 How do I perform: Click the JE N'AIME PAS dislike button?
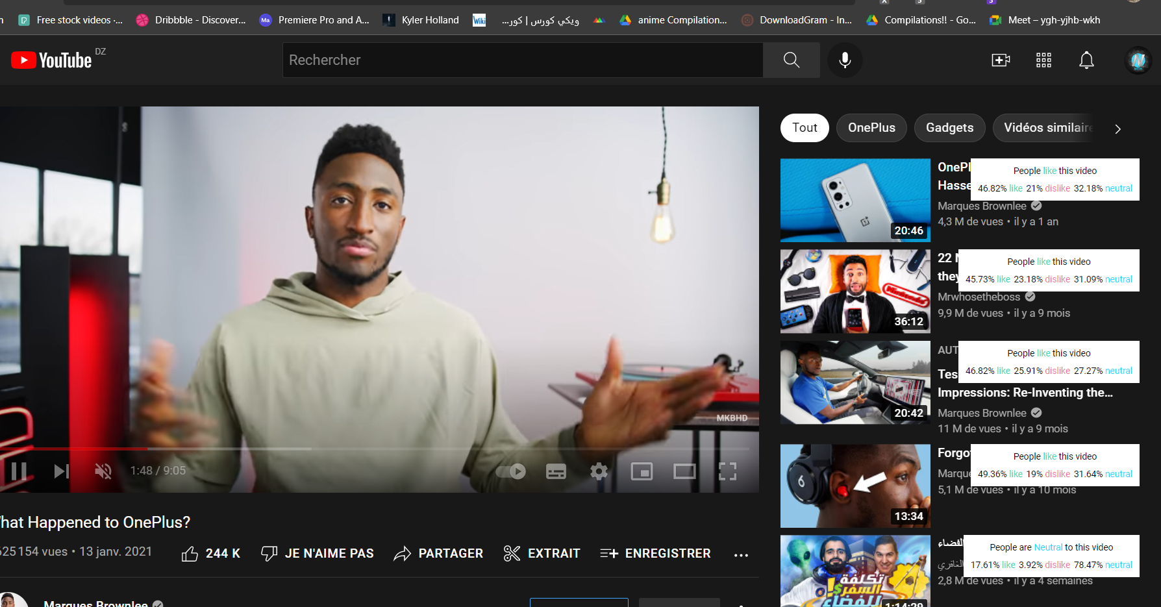click(318, 554)
